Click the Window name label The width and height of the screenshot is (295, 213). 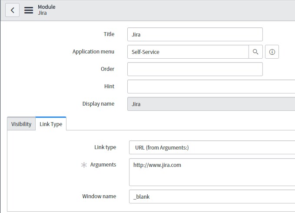[x=99, y=196]
